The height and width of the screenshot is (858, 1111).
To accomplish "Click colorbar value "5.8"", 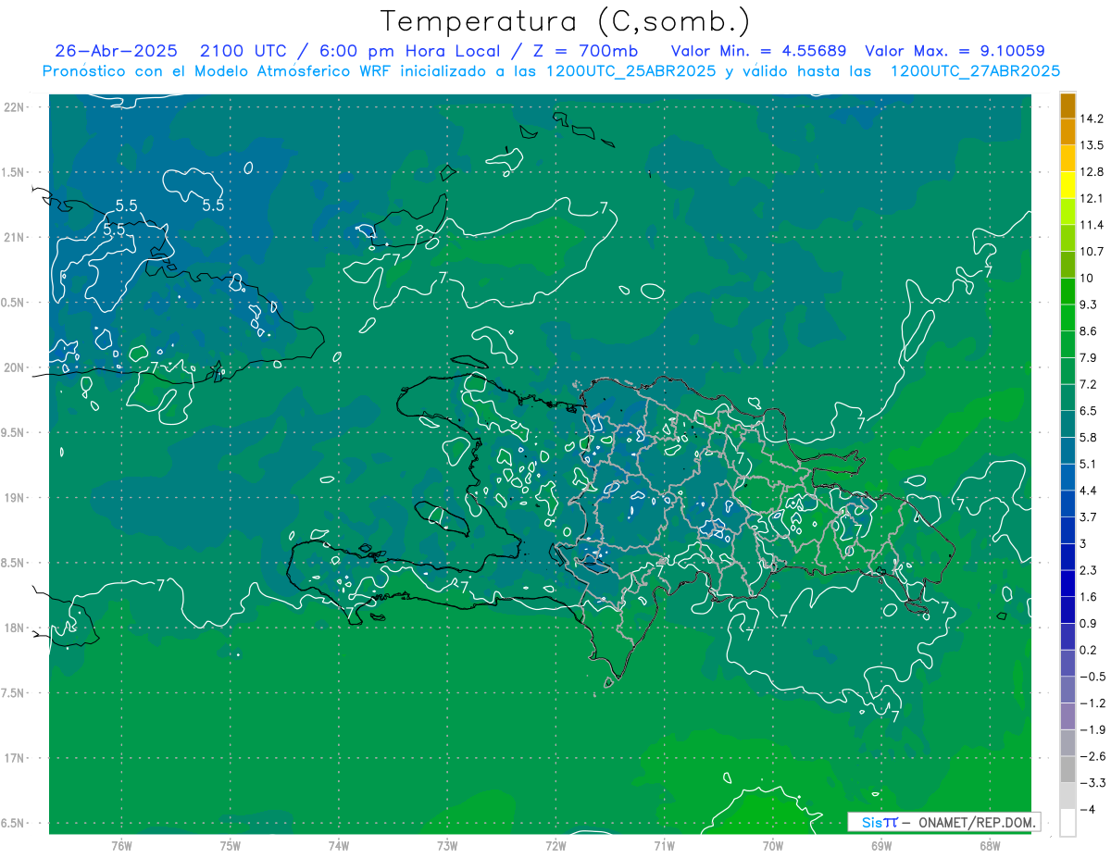I will coord(1089,437).
